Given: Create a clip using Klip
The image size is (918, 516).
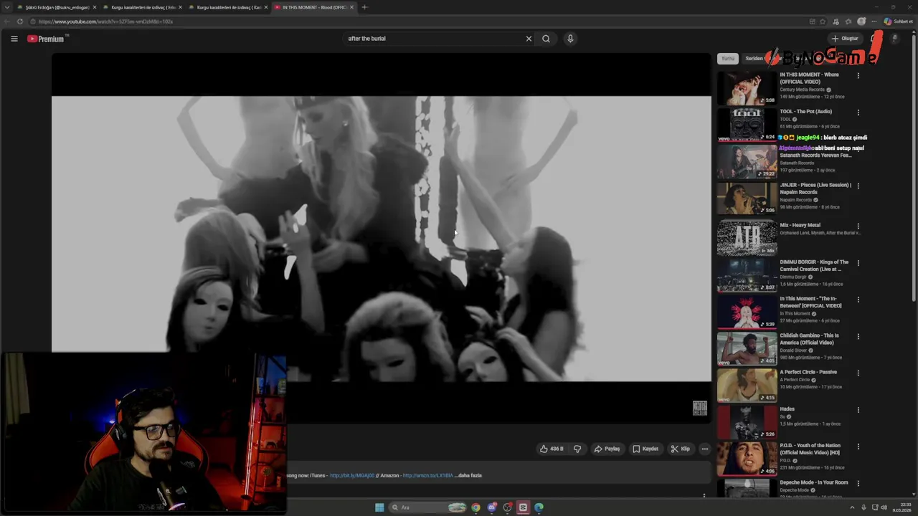Looking at the screenshot, I should 681,449.
